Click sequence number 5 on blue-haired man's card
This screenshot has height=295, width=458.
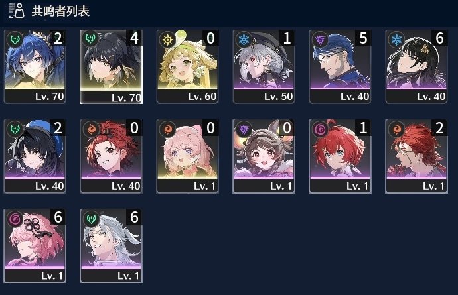pos(363,38)
